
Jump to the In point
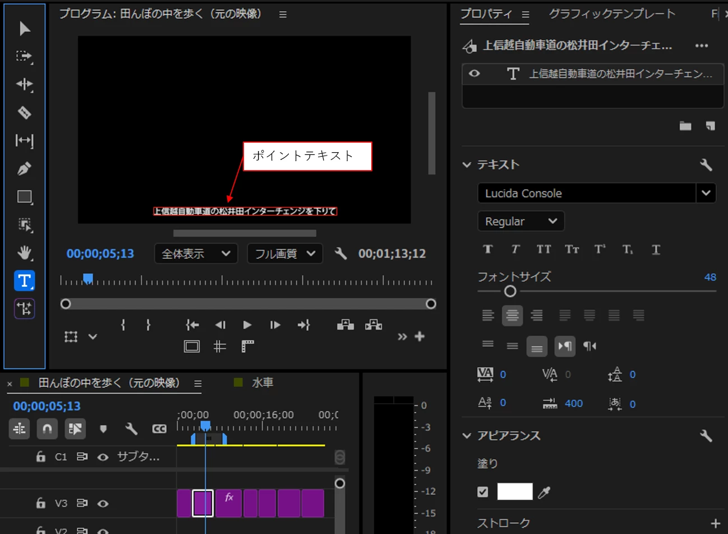pyautogui.click(x=192, y=325)
